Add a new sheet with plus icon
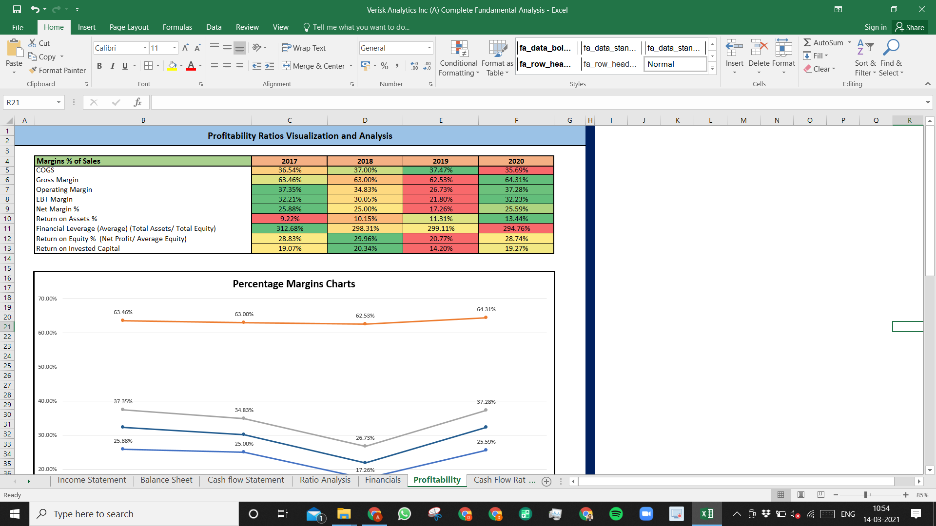 (546, 481)
